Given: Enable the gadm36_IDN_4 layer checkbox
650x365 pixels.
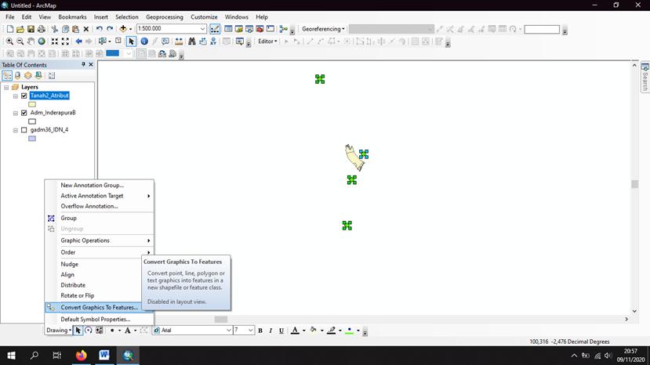Looking at the screenshot, I should (24, 130).
